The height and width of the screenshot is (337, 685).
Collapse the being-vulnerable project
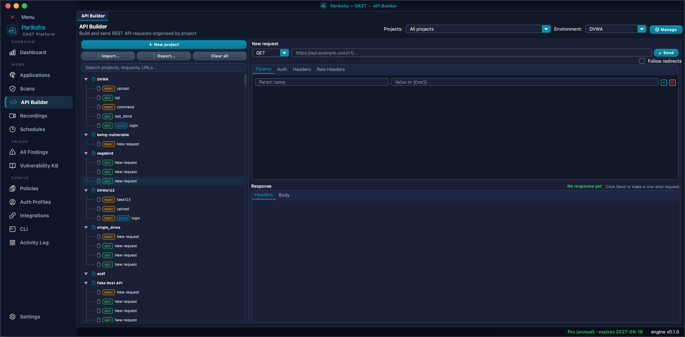coord(86,135)
